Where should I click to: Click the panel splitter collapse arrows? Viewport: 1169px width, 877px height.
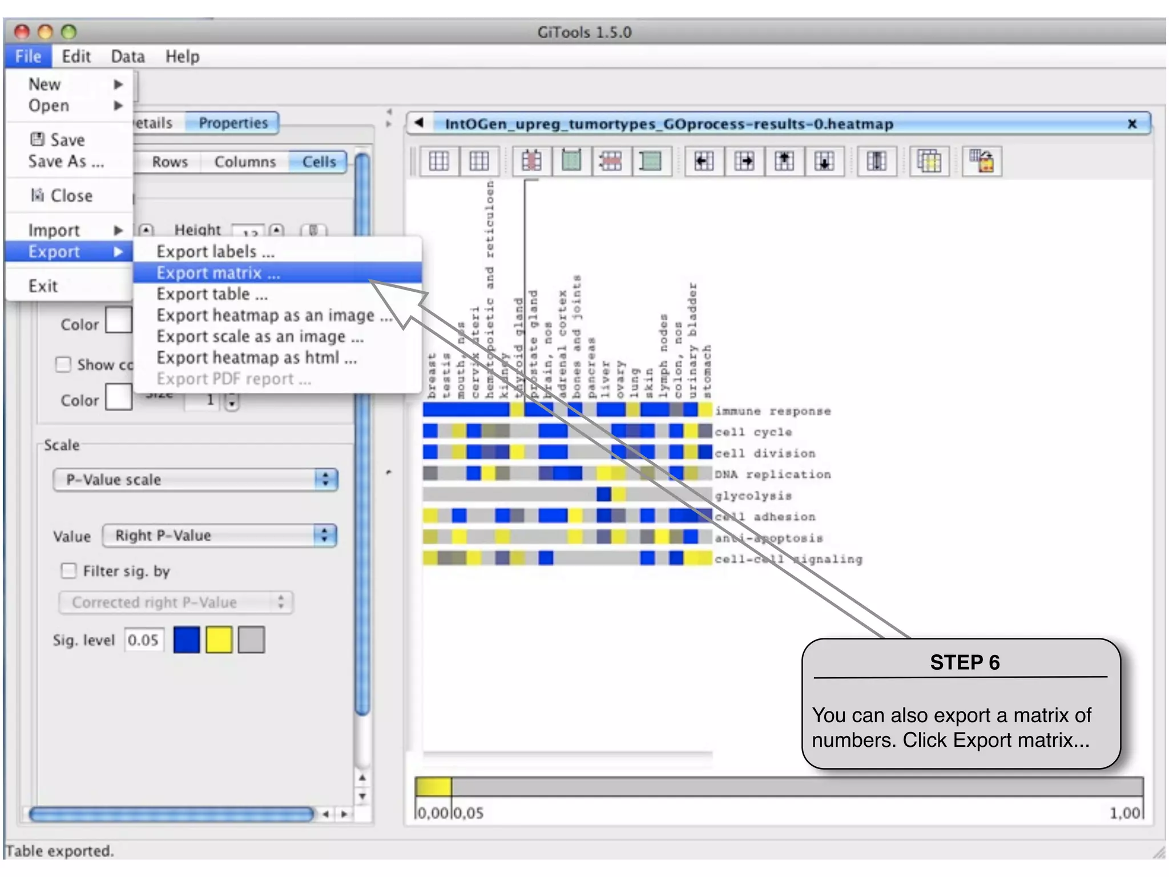[x=389, y=118]
